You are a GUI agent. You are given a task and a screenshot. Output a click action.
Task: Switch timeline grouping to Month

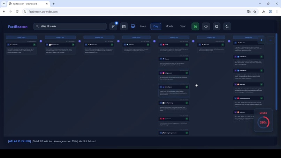pyautogui.click(x=169, y=27)
